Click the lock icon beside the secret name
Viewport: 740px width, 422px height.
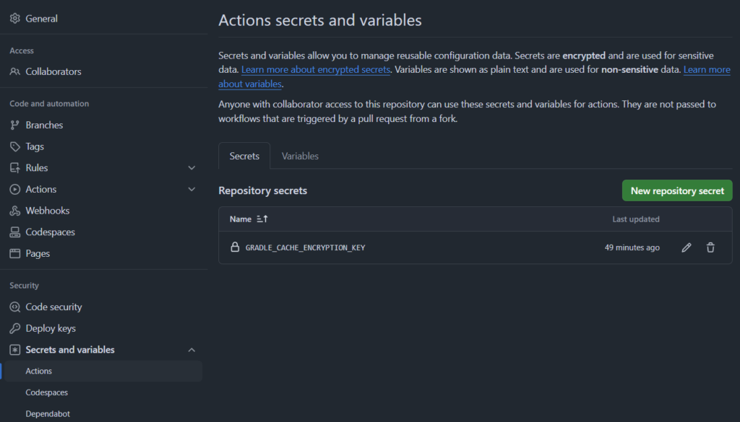pos(235,247)
